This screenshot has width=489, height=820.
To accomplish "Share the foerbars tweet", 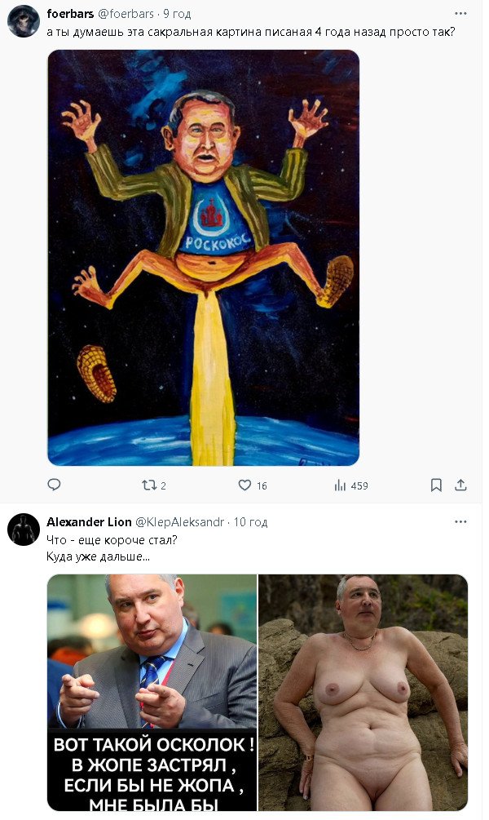I will pos(460,485).
